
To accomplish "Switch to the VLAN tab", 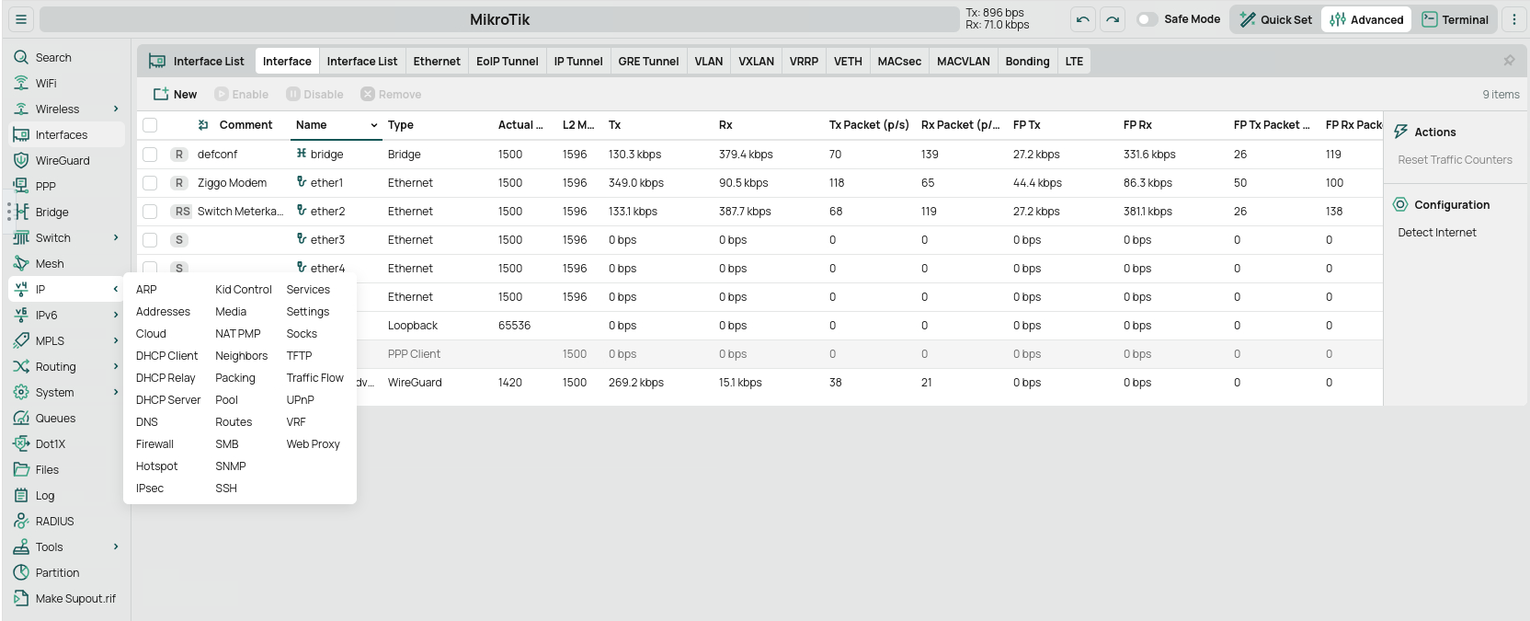I will [708, 61].
